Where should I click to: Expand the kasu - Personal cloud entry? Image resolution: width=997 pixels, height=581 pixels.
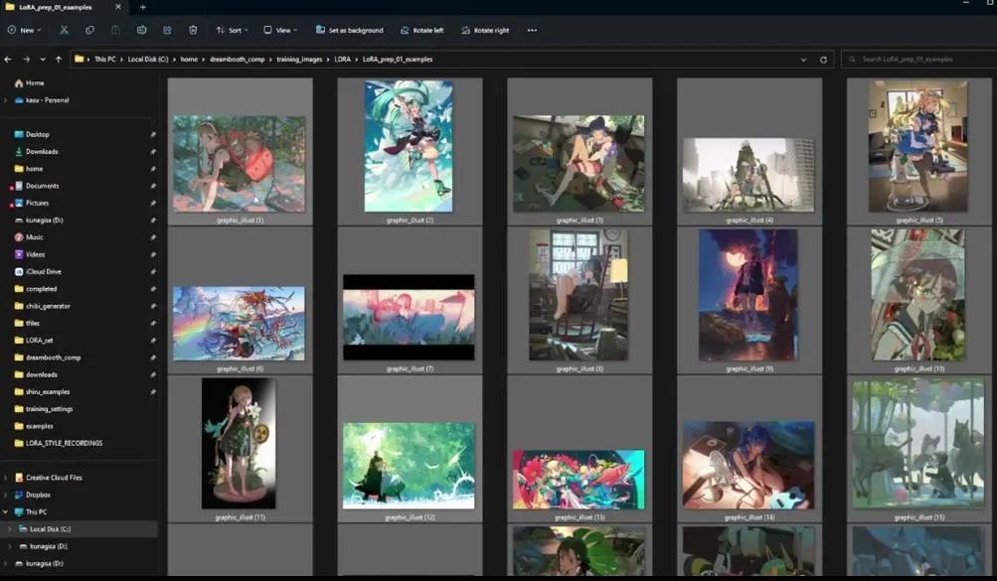[6, 100]
